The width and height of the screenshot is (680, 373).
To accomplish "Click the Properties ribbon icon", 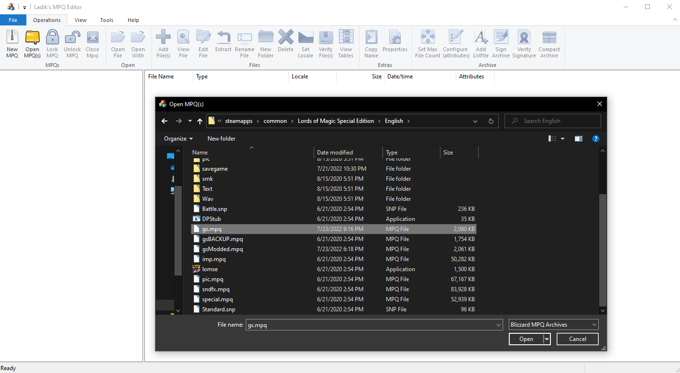I will click(395, 37).
